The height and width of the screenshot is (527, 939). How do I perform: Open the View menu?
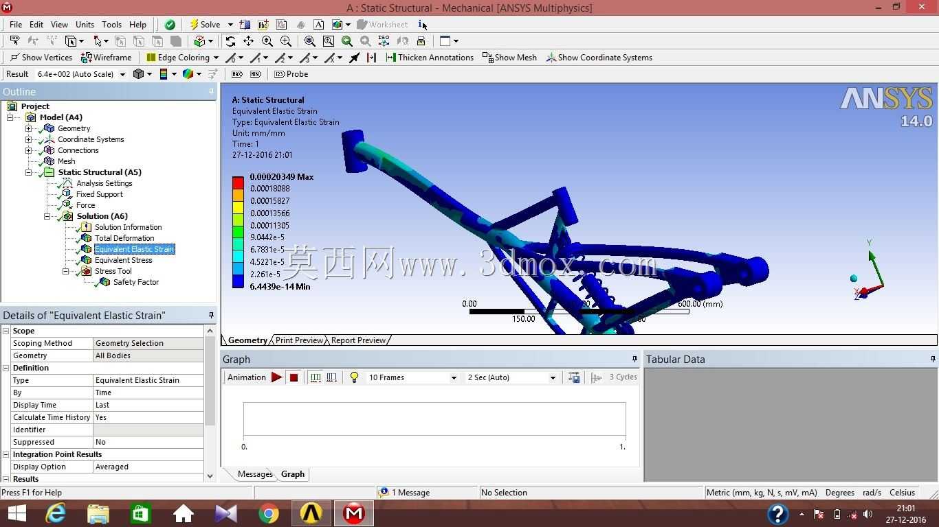coord(59,25)
